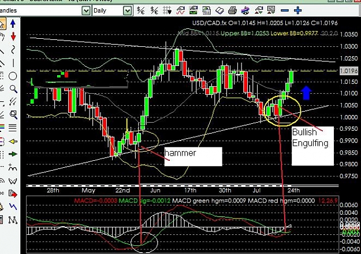Click the alert bell icon
361x254 pixels.
click(x=1, y=207)
